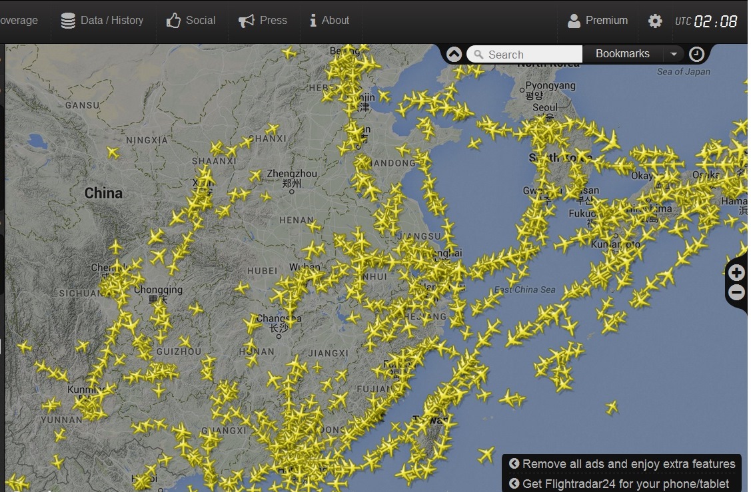Open the "Remove all ads and enjoy extra features" link
The image size is (751, 492).
[x=622, y=464]
